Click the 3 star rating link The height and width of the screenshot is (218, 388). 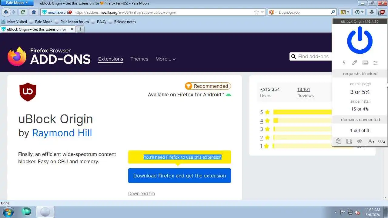pos(262,129)
